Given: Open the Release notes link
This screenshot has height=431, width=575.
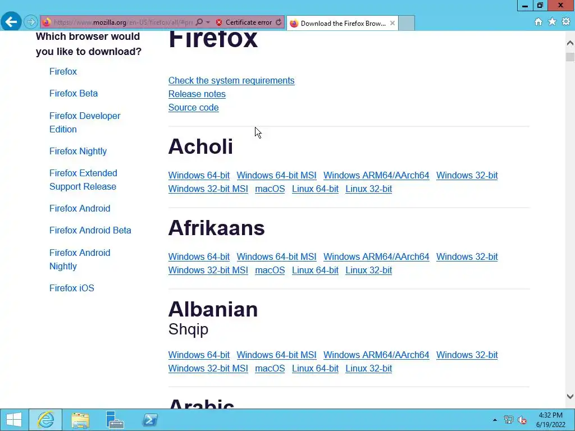Looking at the screenshot, I should (197, 94).
